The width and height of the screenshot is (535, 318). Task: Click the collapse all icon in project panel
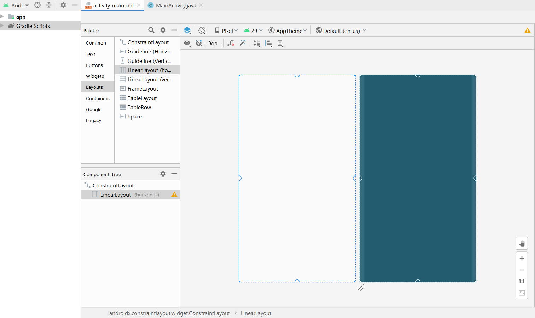[49, 5]
